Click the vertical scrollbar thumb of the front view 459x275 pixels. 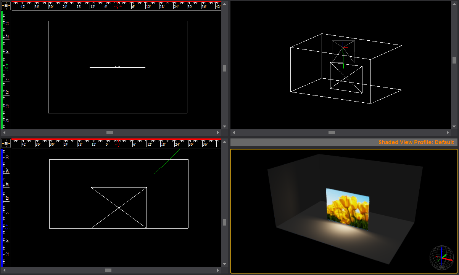[x=224, y=222]
